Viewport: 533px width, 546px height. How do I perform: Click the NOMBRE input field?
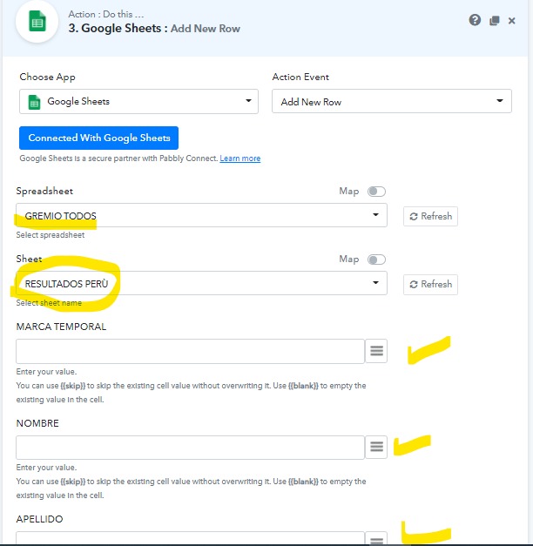coord(190,448)
